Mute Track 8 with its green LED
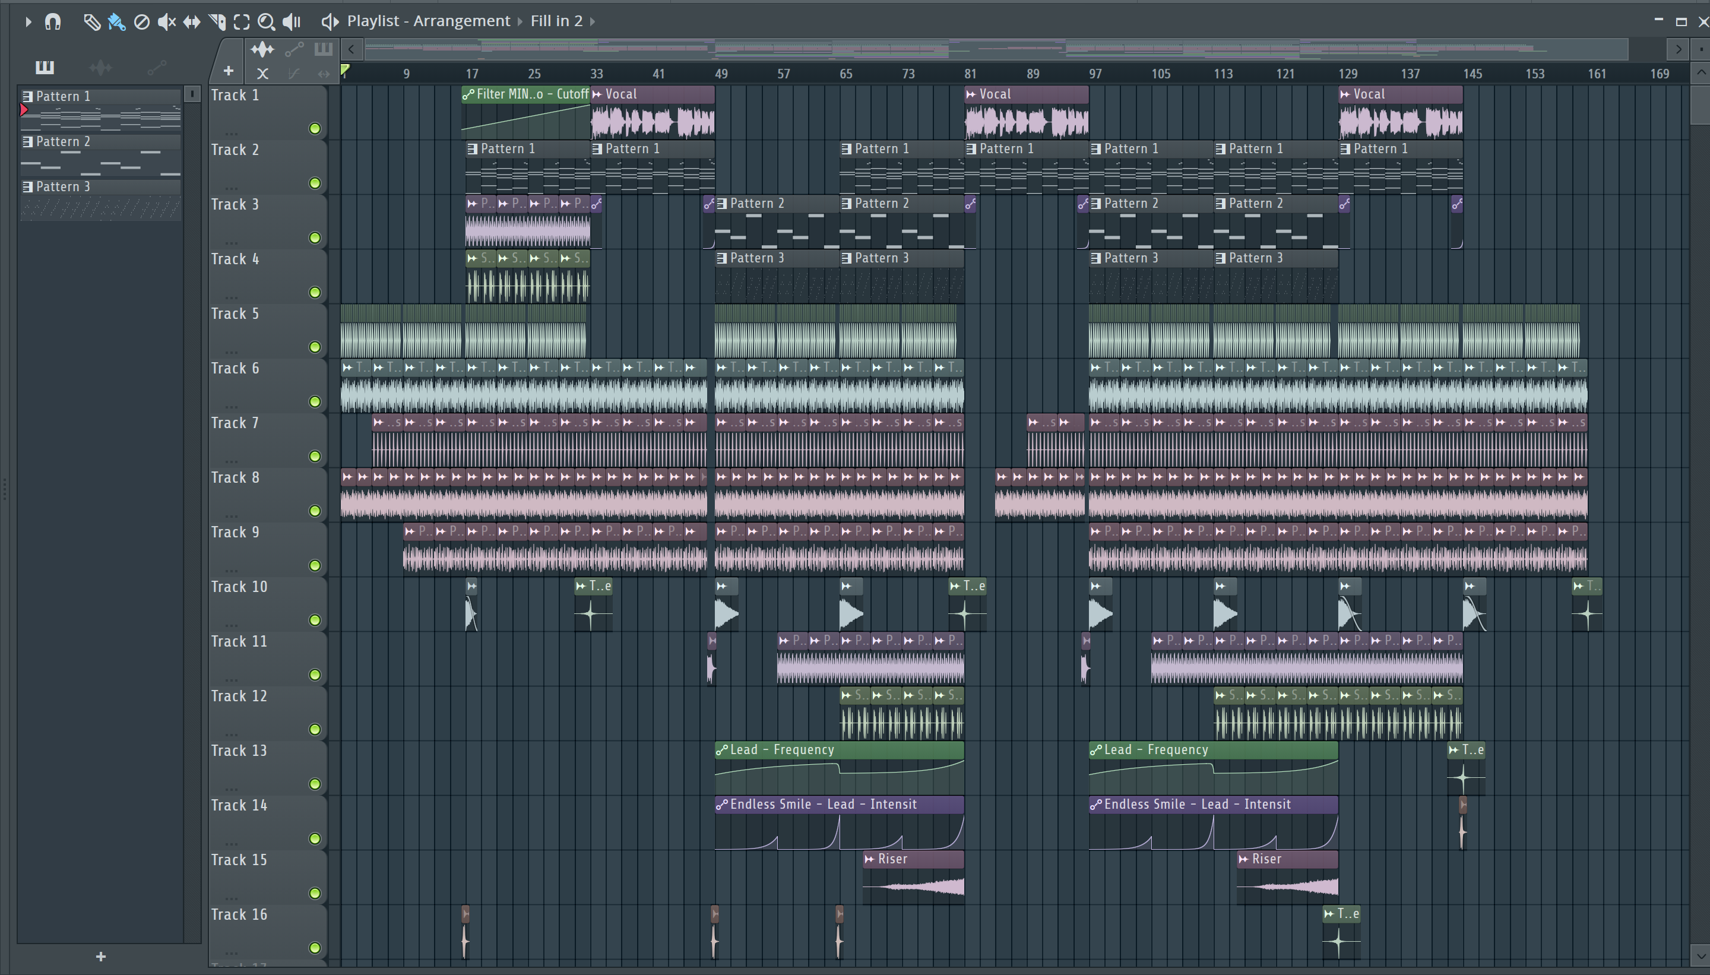Image resolution: width=1710 pixels, height=975 pixels. click(315, 511)
